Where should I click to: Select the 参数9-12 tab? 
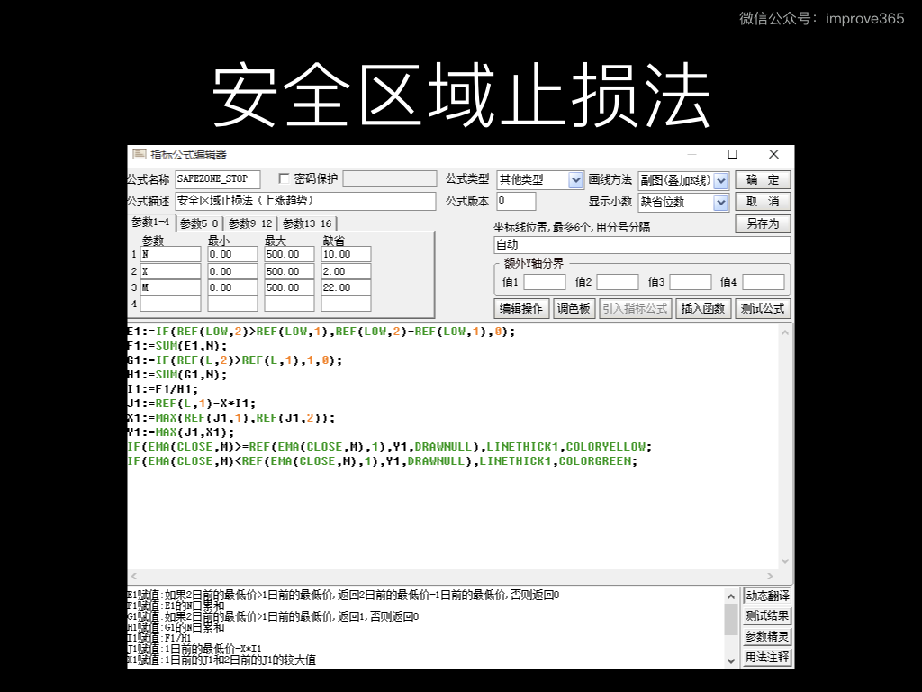[249, 223]
